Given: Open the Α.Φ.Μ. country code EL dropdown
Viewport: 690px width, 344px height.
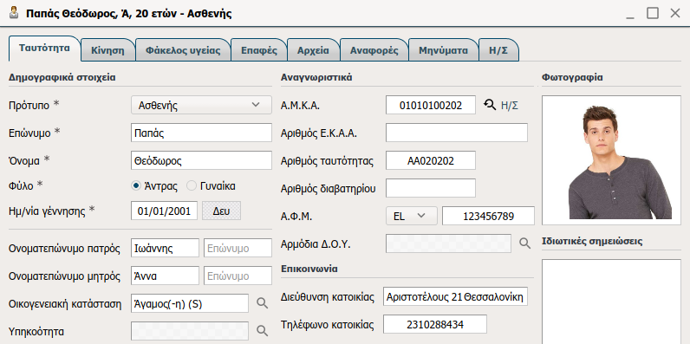Looking at the screenshot, I should point(412,216).
